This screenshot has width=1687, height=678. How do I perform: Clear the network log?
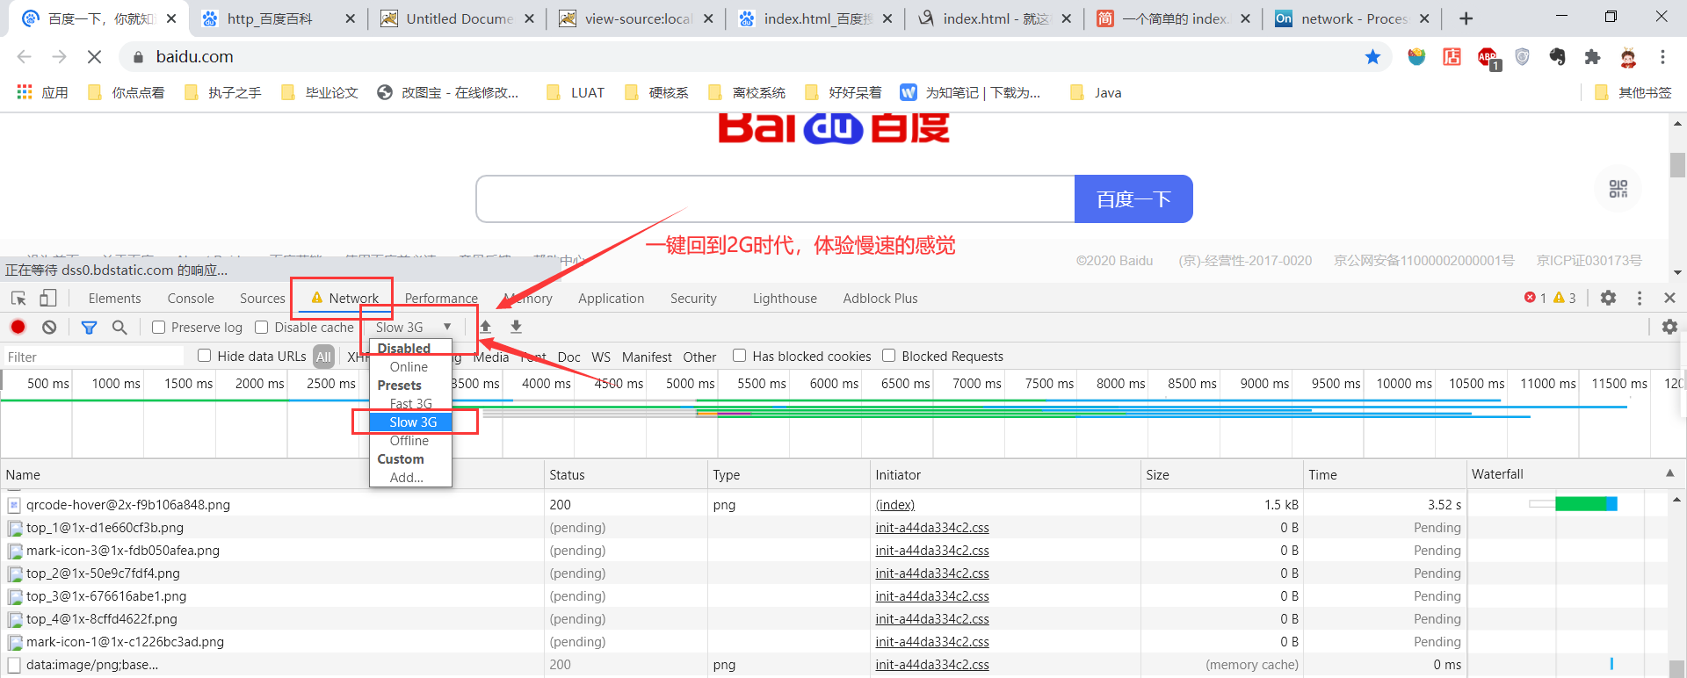coord(49,327)
